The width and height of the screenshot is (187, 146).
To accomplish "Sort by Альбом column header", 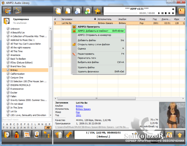I will [x=128, y=19].
